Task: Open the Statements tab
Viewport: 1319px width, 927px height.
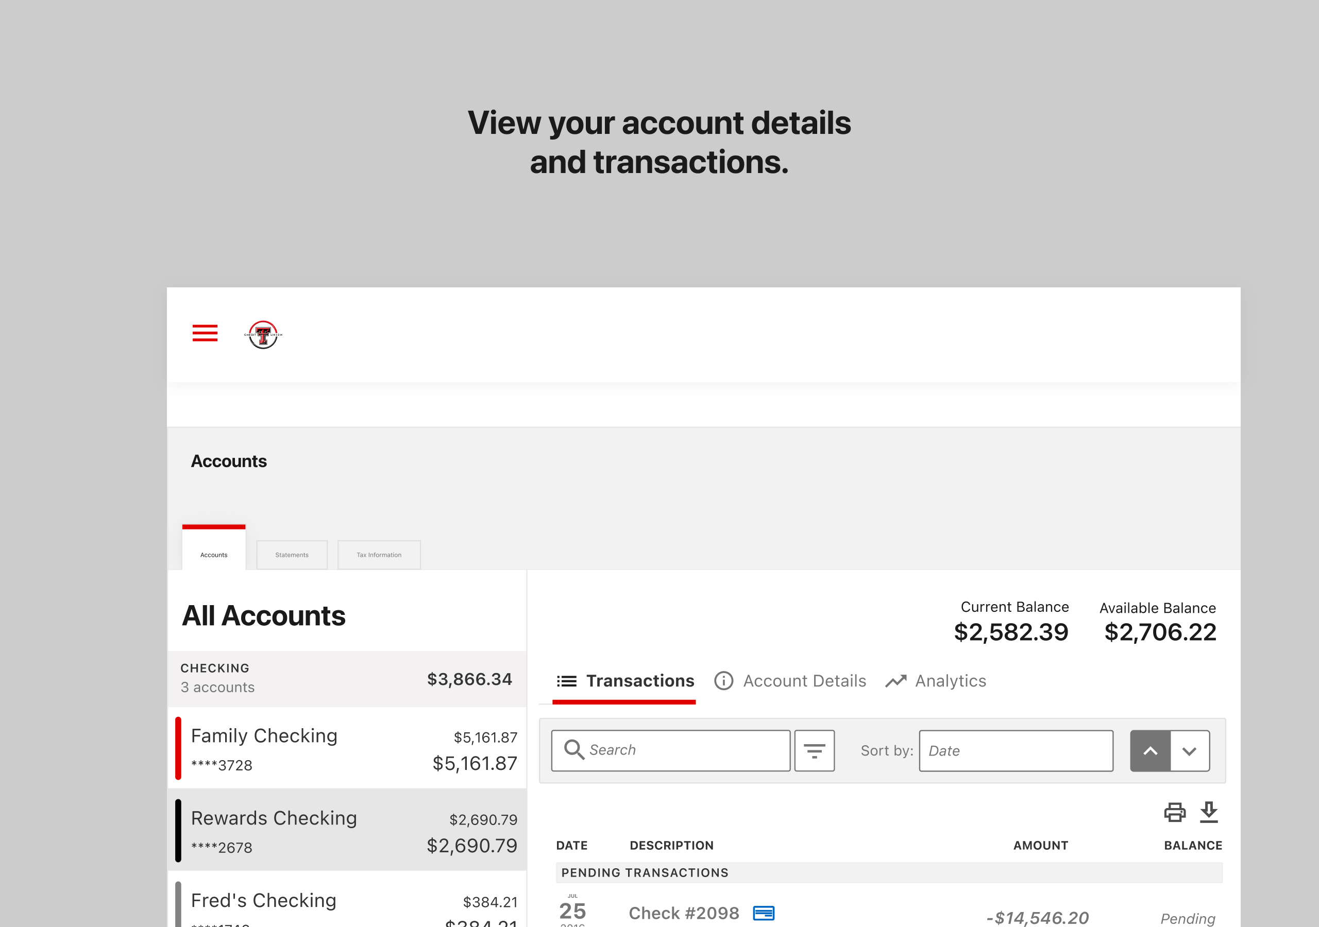Action: 292,555
